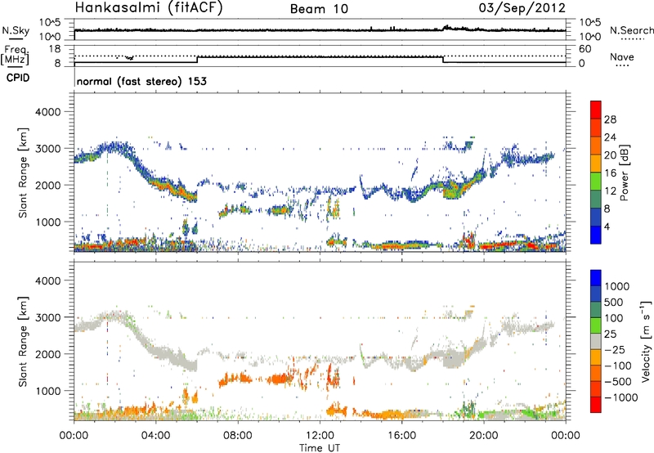This screenshot has height=453, width=654.
Task: Click the 100 label on the Velocity colorbar
Action: pyautogui.click(x=614, y=318)
